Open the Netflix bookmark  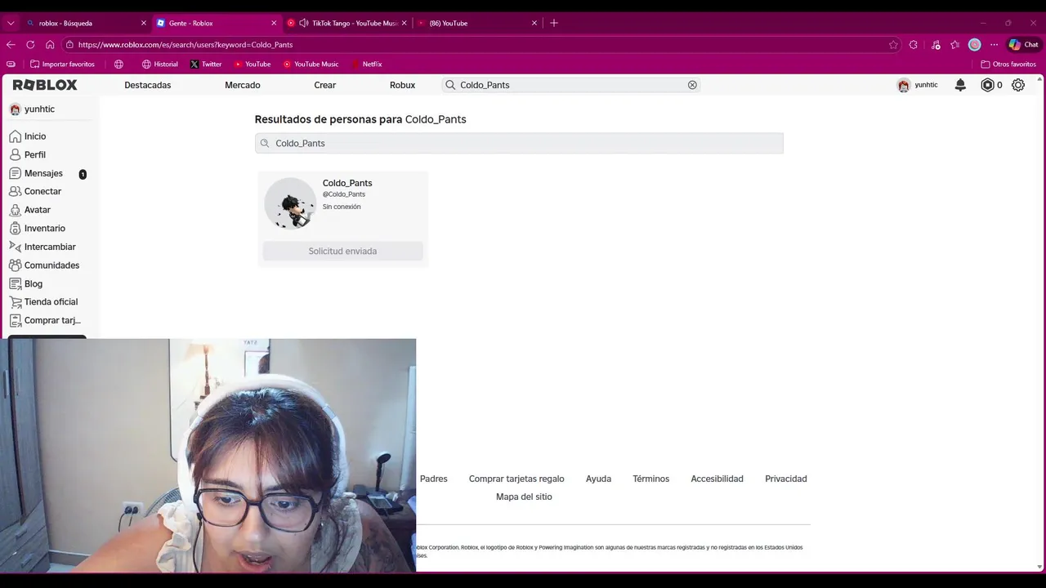(367, 64)
